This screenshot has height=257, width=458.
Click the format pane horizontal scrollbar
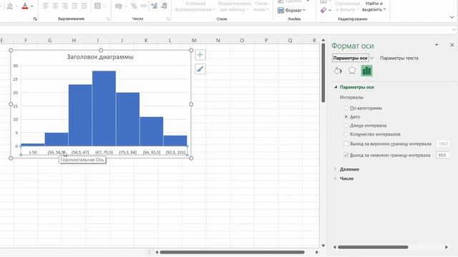click(373, 247)
